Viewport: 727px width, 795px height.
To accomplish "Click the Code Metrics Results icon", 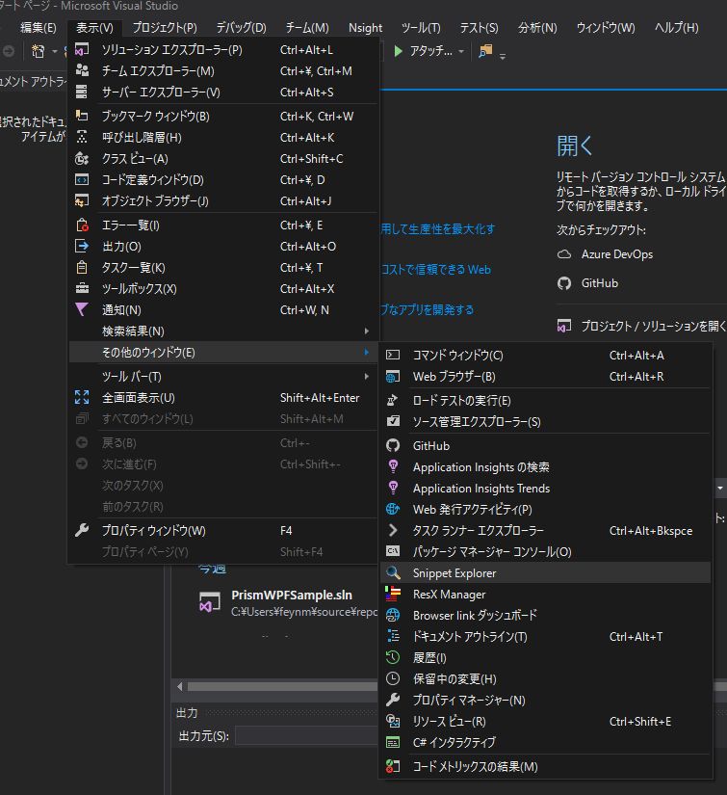I will point(393,766).
